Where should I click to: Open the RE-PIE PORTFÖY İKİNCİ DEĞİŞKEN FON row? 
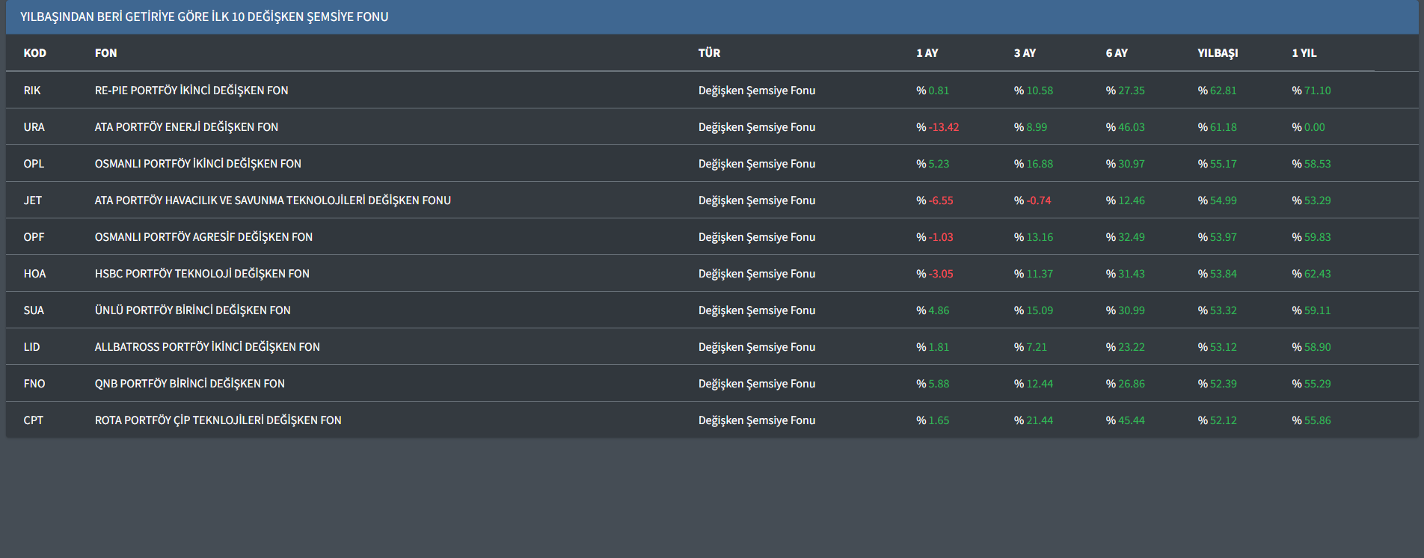(x=191, y=91)
